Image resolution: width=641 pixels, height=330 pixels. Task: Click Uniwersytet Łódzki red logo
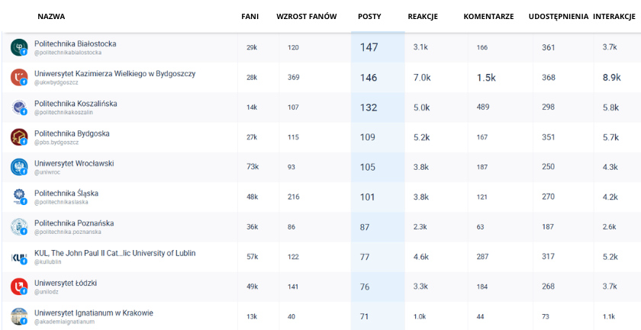(x=19, y=287)
